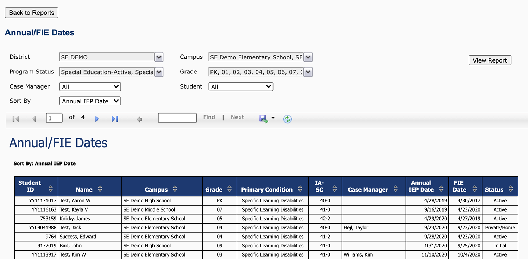Click the IA-SC value 42-2
The height and width of the screenshot is (259, 528).
click(325, 219)
